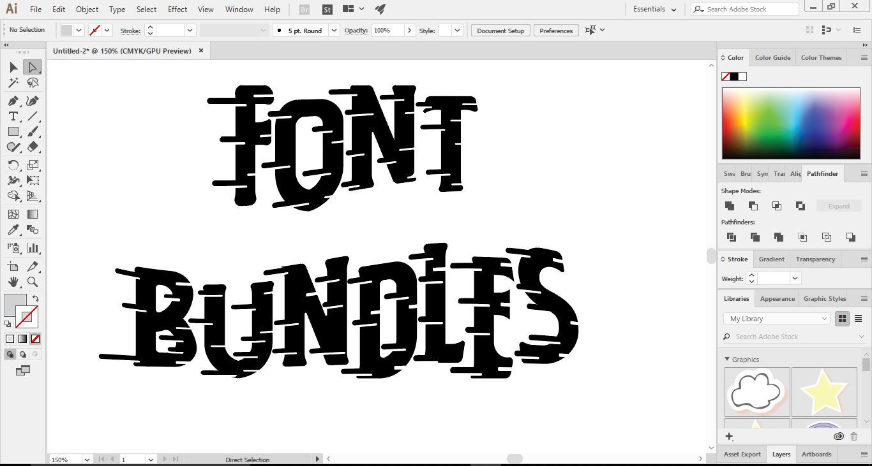This screenshot has height=466, width=872.
Task: Select the Eraser tool
Action: tap(33, 147)
